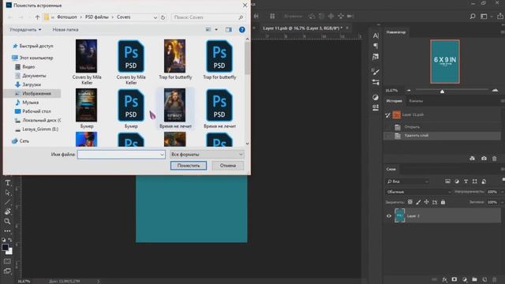
Task: Open the three-dots Edit Toolbar button
Action: pyautogui.click(x=7, y=231)
